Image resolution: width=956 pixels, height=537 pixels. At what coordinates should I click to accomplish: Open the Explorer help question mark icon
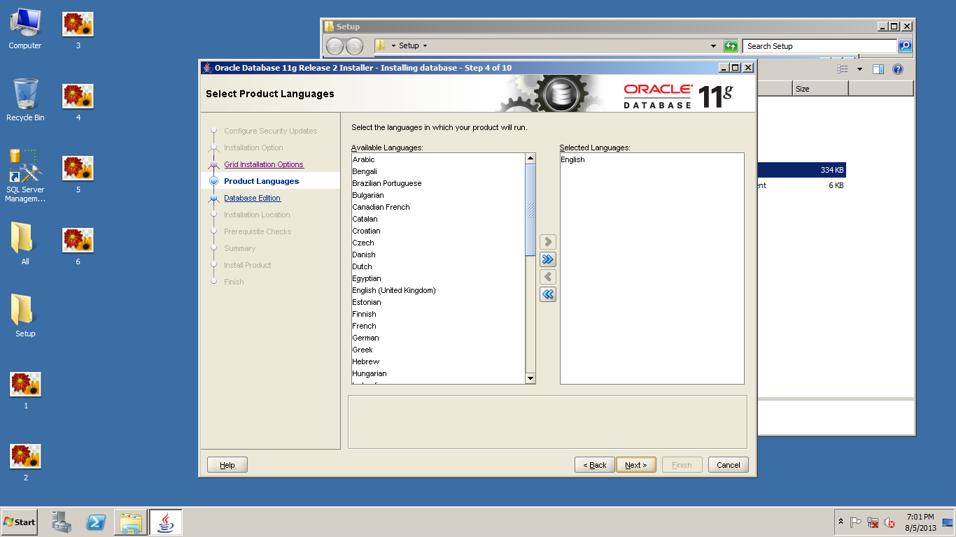(898, 69)
